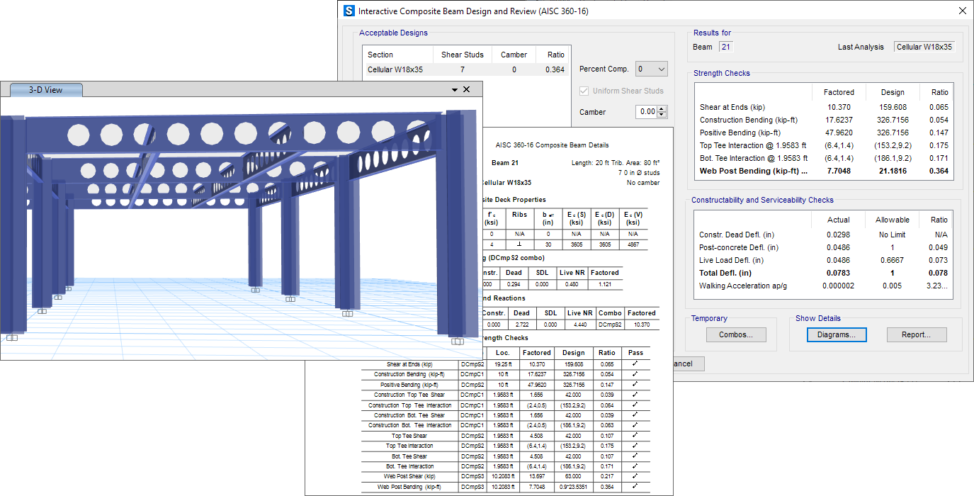This screenshot has height=496, width=974.
Task: Toggle the Uniform Shear Studs checkbox
Action: pyautogui.click(x=584, y=91)
